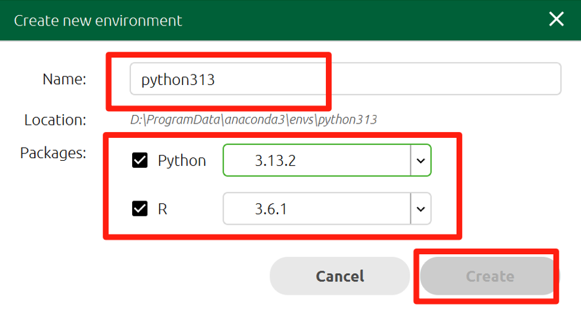Expand the R version dropdown arrow
Screen dimensions: 581x313
point(421,209)
